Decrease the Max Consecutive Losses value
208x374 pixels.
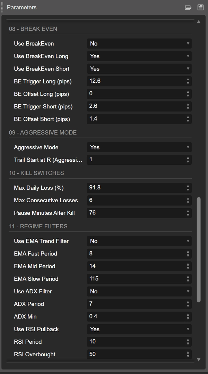188,202
